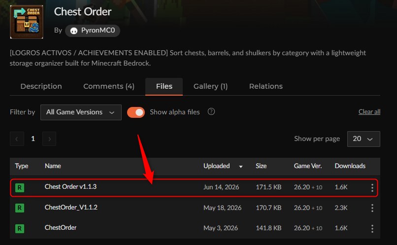The width and height of the screenshot is (397, 245).
Task: Open the All Game Versions dropdown
Action: [81, 112]
